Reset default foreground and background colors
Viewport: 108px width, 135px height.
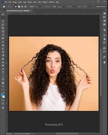(2, 92)
